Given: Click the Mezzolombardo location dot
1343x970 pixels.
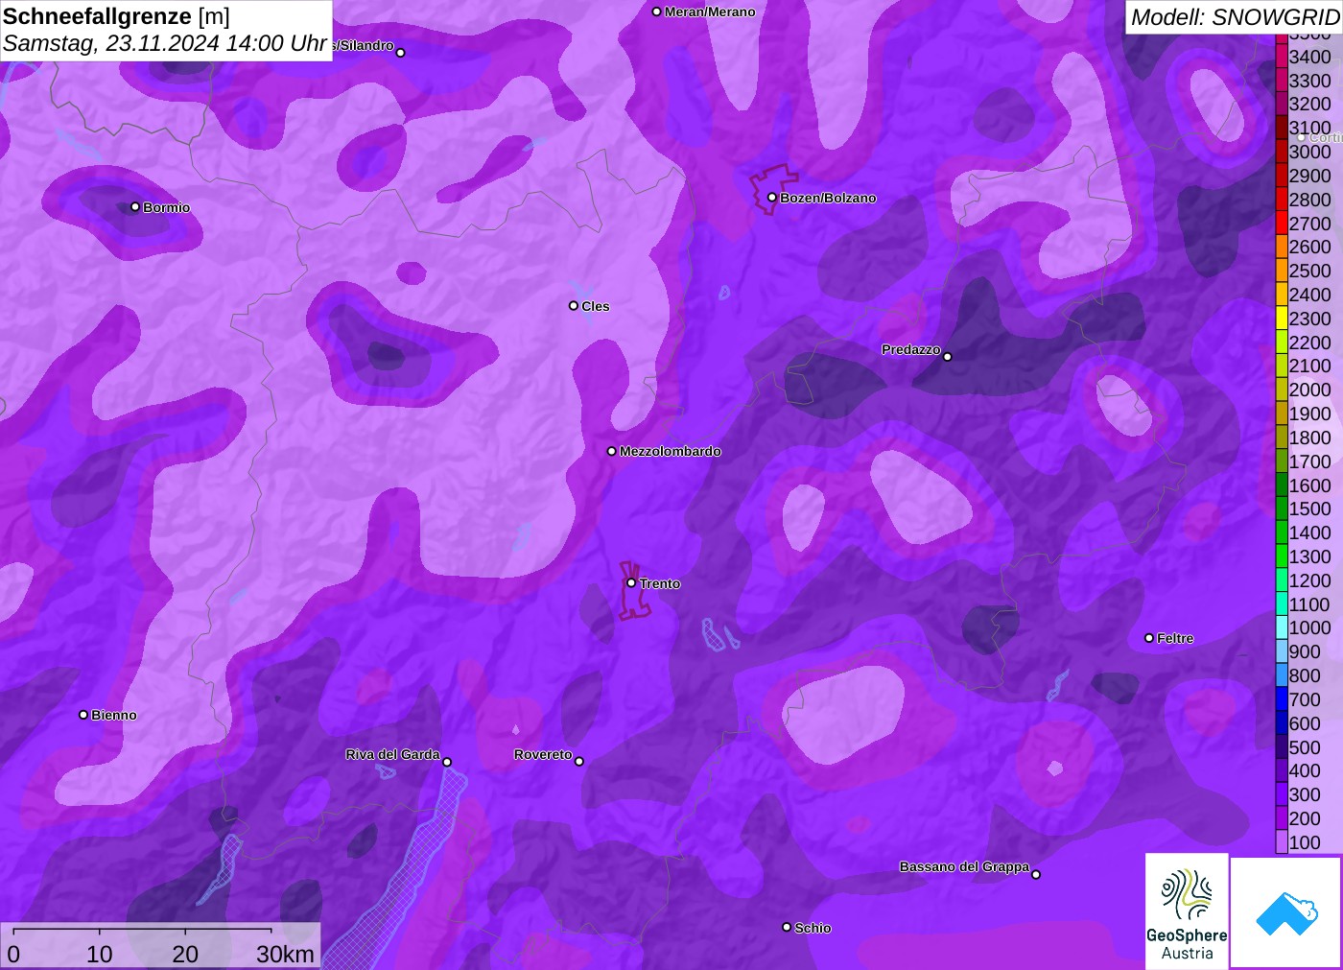Looking at the screenshot, I should coord(612,451).
